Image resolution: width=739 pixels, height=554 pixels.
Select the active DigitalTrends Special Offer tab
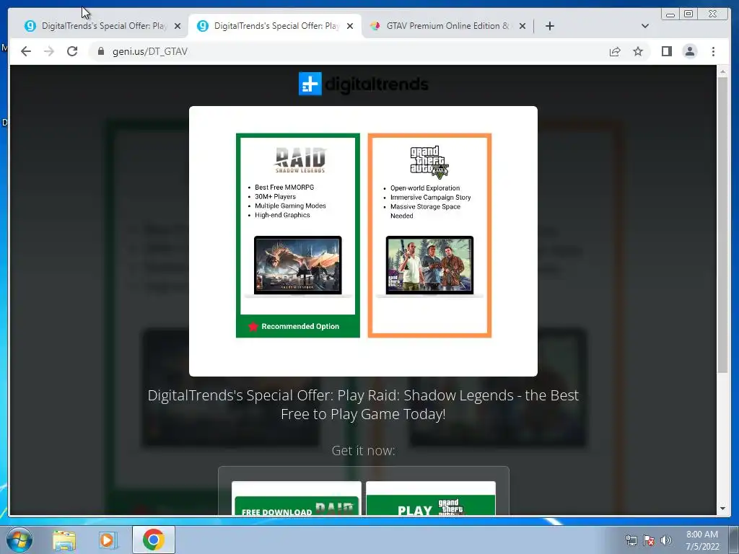275,26
